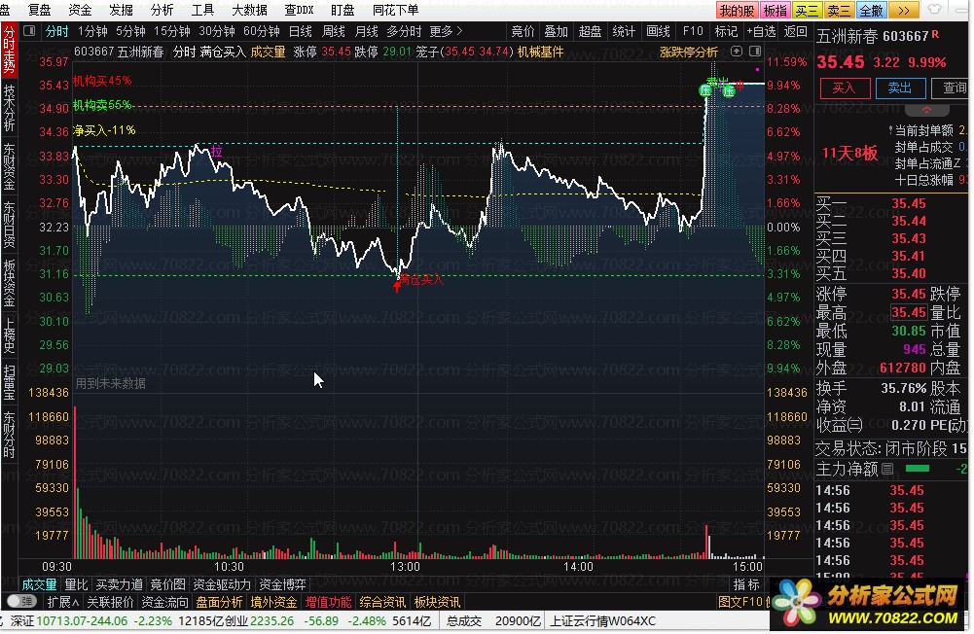Screen dimensions: 974x634
Task: Click the 我的股 shortcut button
Action: pyautogui.click(x=737, y=11)
